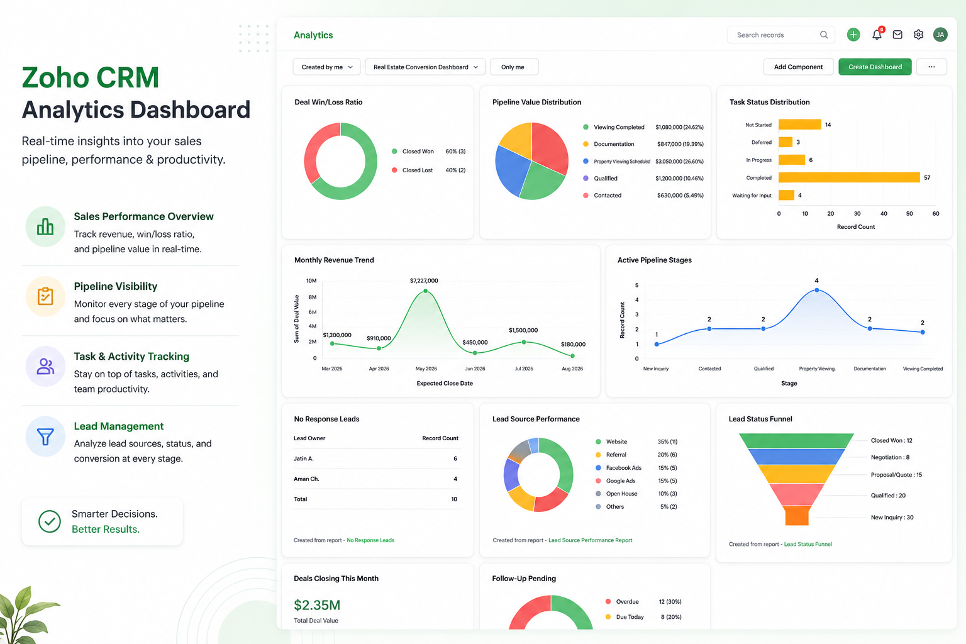
Task: Click the $1,500,000 Jul 2026 data point
Action: pos(524,342)
